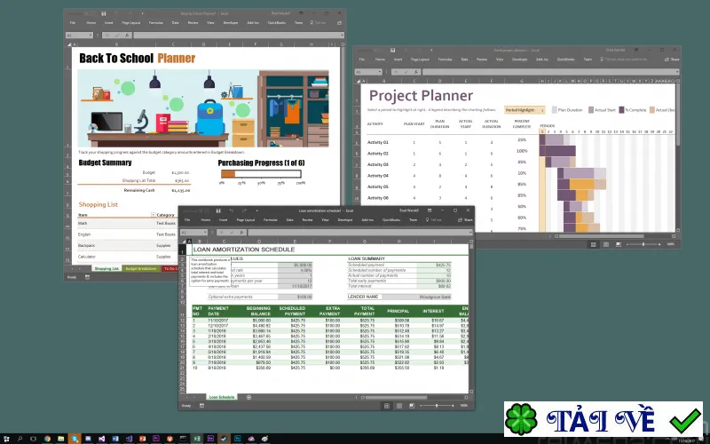Open Windows Start menu on taskbar
The height and width of the screenshot is (444, 710).
click(x=6, y=439)
